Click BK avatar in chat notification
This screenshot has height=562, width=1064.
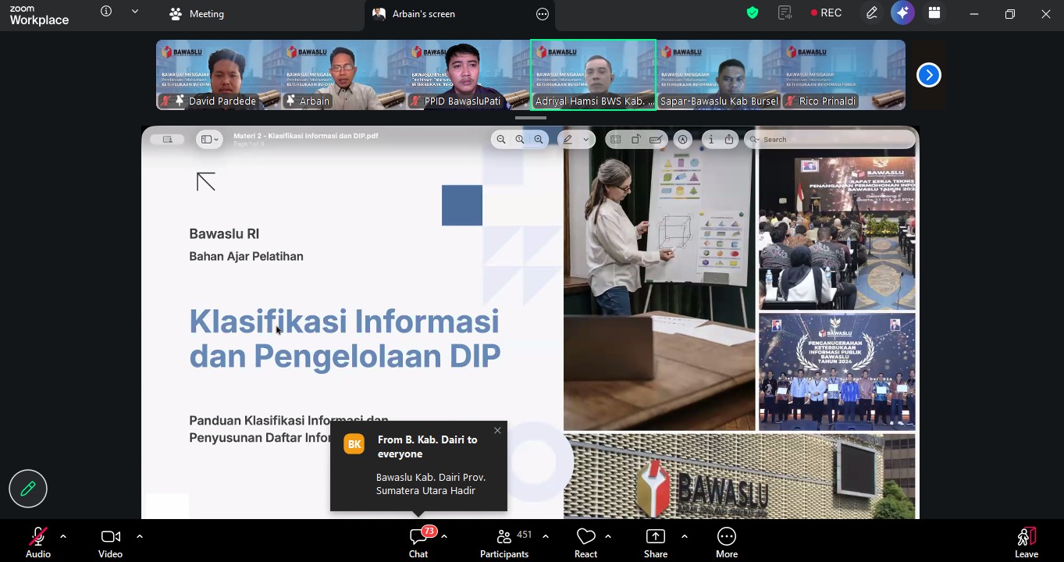(354, 444)
